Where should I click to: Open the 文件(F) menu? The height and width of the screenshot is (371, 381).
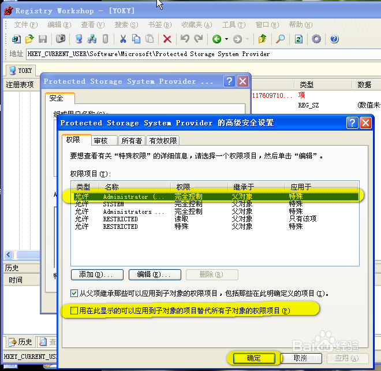coord(26,25)
